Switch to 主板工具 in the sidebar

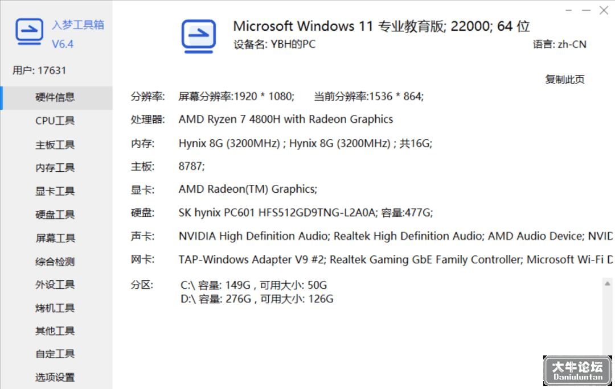(56, 144)
